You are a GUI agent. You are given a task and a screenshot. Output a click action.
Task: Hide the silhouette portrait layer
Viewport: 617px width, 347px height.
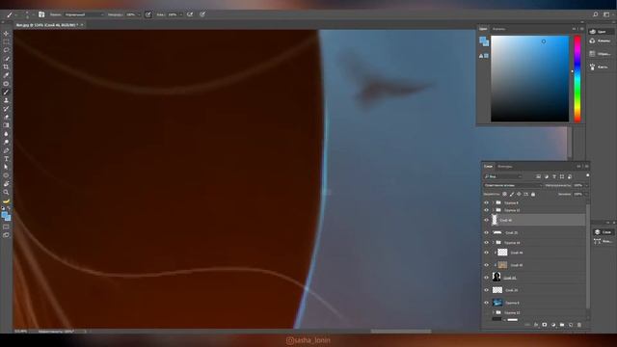click(486, 278)
